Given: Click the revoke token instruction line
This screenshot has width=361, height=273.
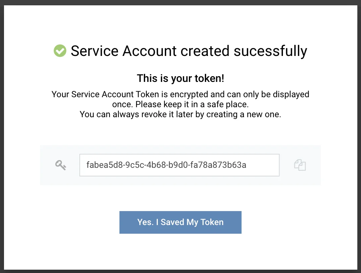Looking at the screenshot, I should 180,114.
